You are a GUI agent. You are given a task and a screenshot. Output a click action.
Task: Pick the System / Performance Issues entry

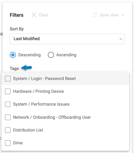point(65,104)
